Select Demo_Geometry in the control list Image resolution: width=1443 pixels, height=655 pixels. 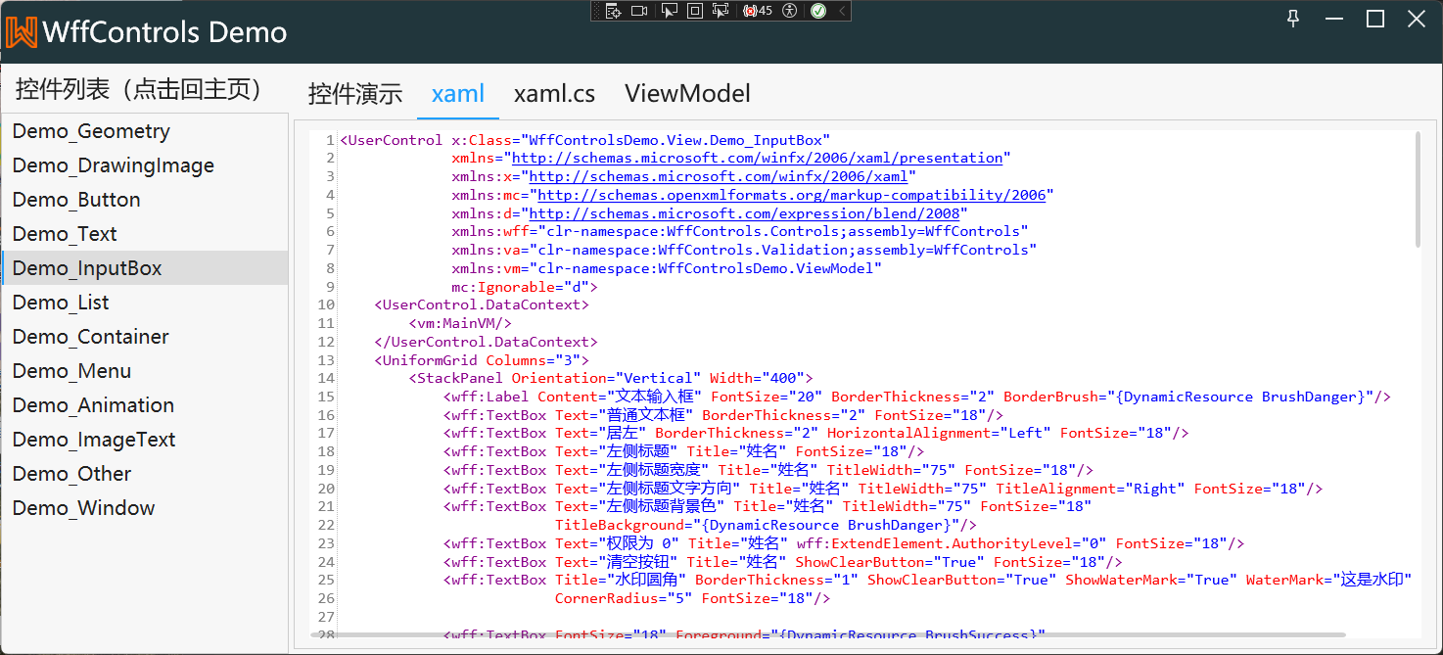pos(145,131)
